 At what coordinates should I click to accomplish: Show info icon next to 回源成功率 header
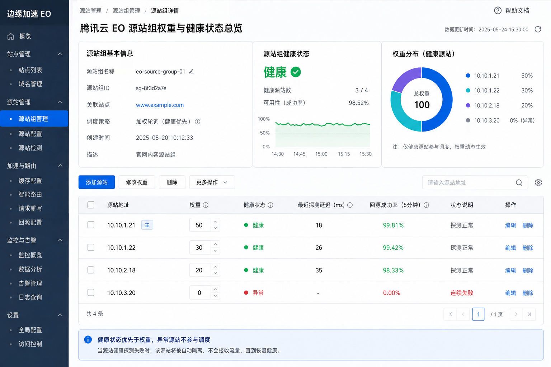[x=426, y=205]
